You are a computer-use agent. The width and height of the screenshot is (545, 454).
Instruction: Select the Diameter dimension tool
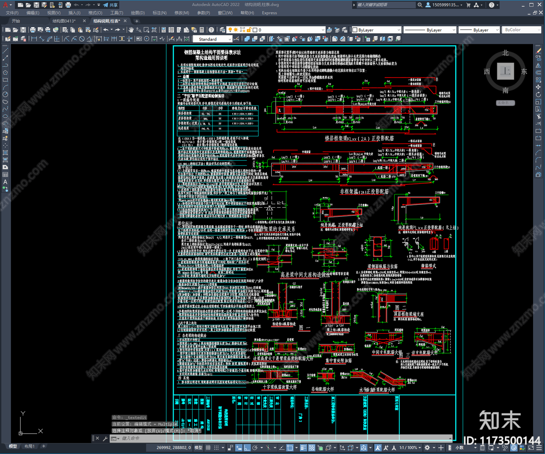pos(82,39)
